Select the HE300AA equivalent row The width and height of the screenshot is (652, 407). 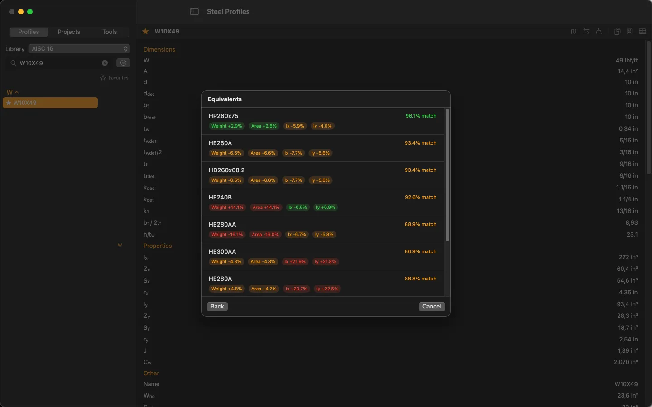pos(323,257)
